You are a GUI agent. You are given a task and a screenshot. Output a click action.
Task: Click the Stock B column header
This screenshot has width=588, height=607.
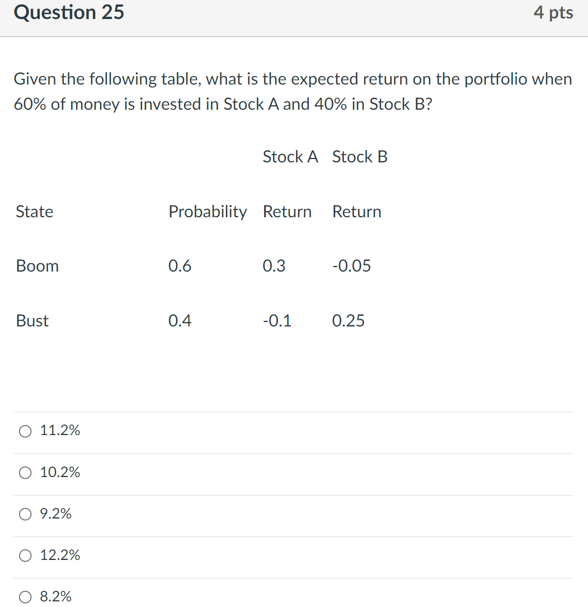360,157
